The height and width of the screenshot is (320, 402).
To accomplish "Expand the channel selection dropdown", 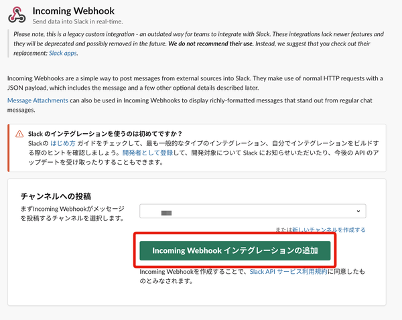I will pos(253,211).
